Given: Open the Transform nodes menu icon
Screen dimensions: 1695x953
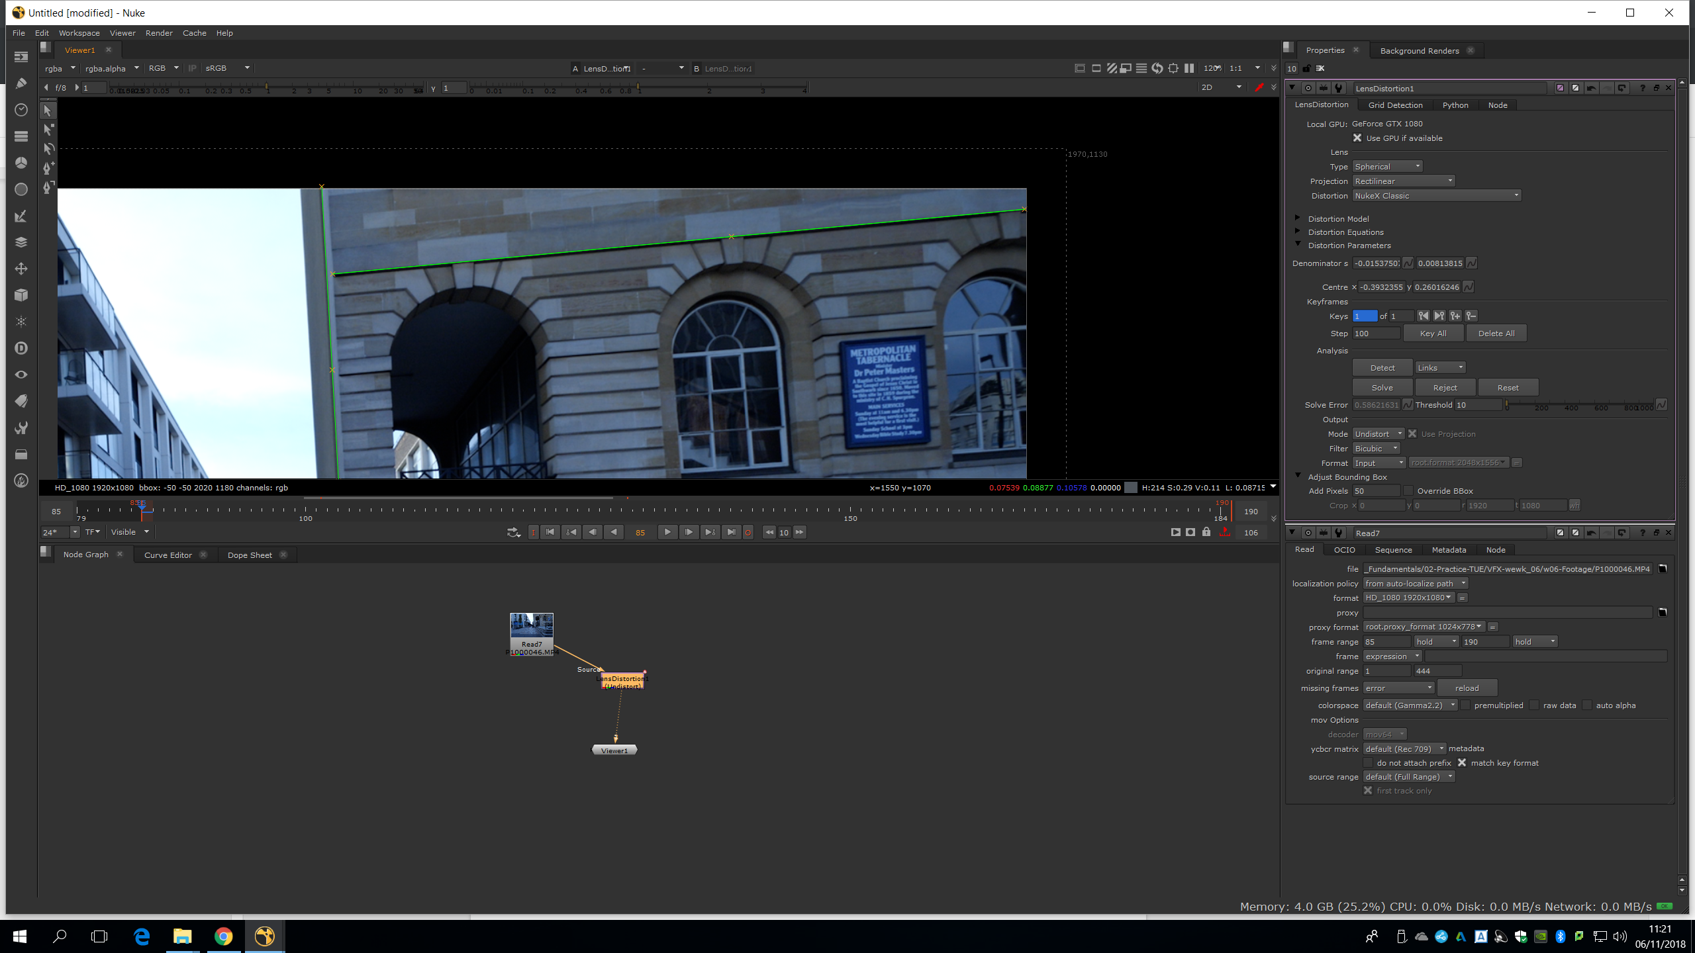Looking at the screenshot, I should pyautogui.click(x=21, y=269).
